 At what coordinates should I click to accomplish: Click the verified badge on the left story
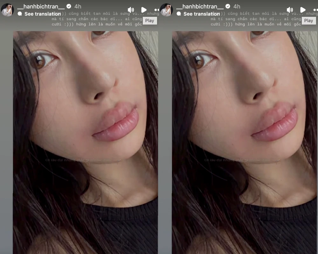tap(69, 6)
